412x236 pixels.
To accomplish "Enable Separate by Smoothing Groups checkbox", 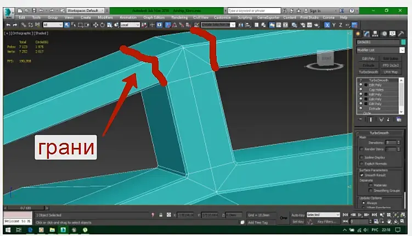I will pos(370,191).
